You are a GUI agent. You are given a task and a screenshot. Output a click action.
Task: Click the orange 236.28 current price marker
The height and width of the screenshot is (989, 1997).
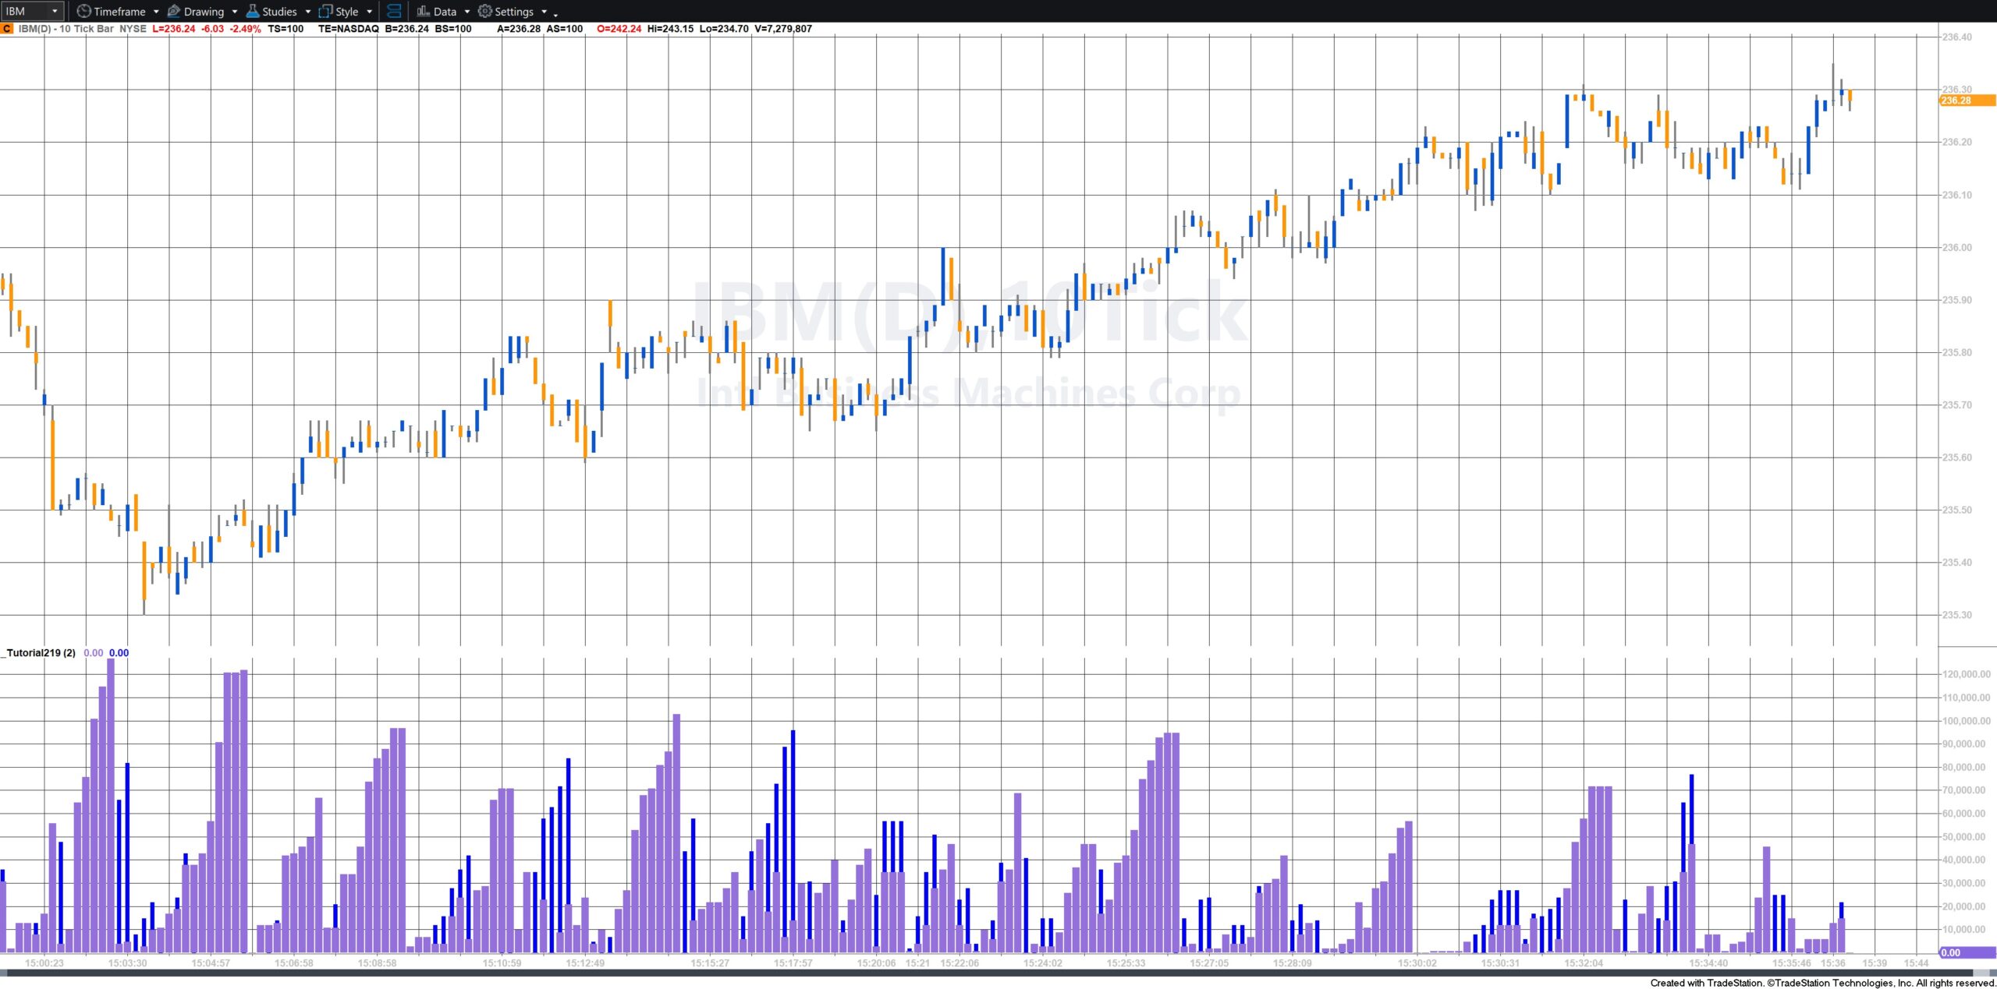click(1967, 101)
